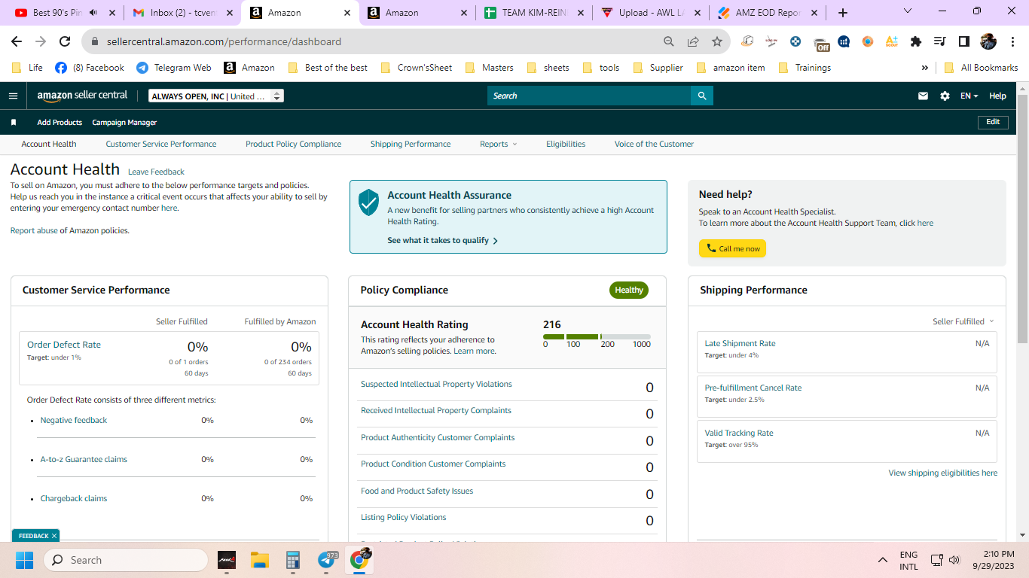Show hidden system tray icons
The image size is (1029, 578).
click(x=883, y=560)
